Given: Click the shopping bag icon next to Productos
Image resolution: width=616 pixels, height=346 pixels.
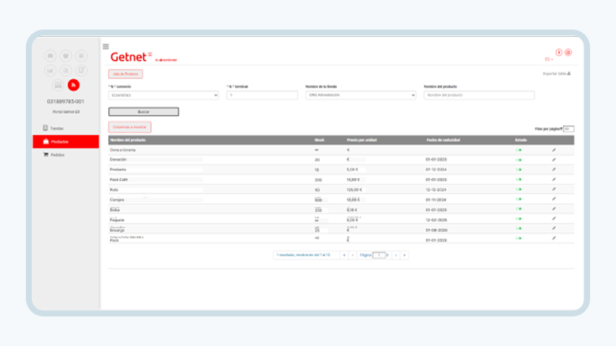Looking at the screenshot, I should click(46, 141).
